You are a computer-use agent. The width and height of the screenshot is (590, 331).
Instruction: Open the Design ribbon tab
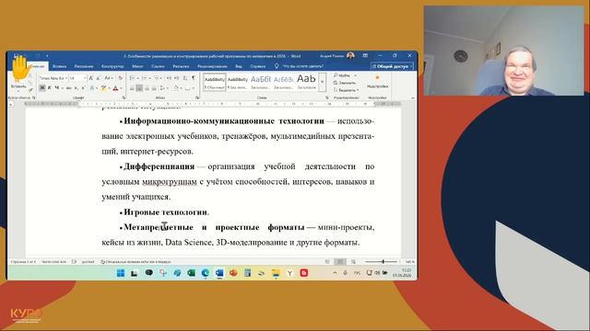tap(112, 66)
